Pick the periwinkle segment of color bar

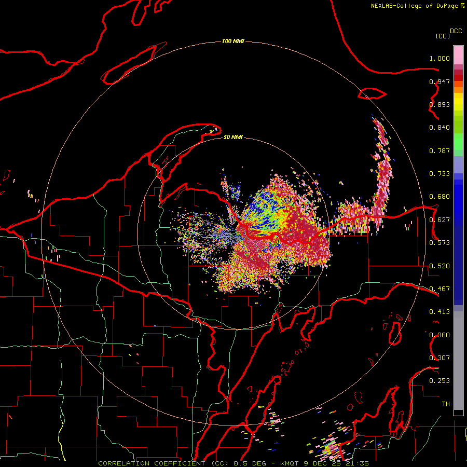click(458, 164)
